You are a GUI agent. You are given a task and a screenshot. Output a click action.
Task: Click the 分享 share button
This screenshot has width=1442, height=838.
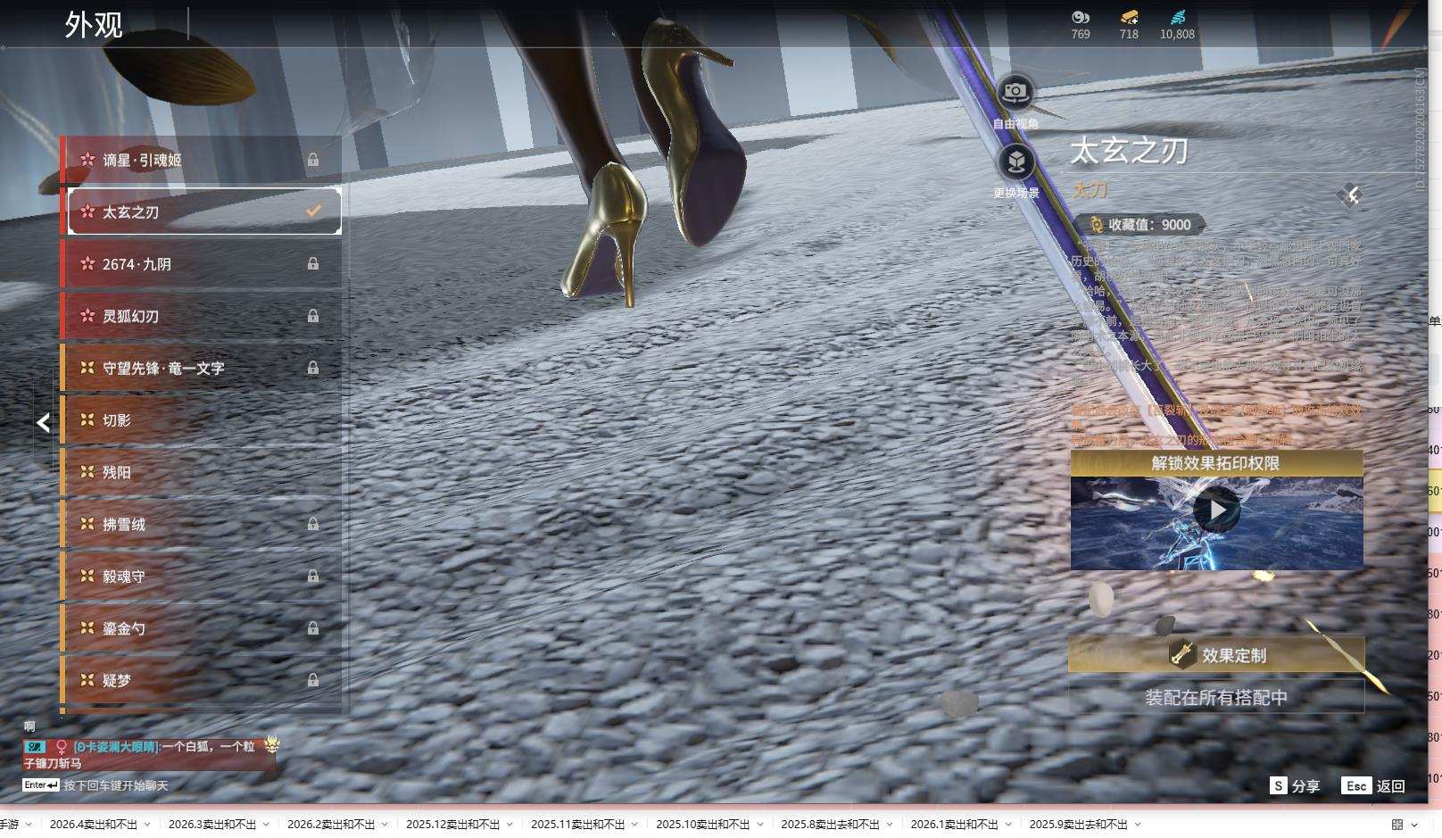(1295, 785)
